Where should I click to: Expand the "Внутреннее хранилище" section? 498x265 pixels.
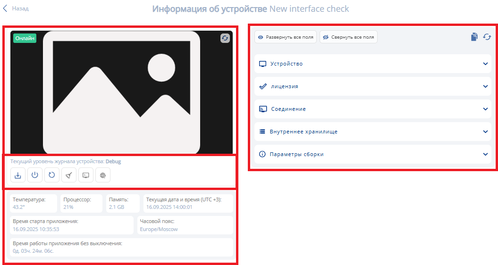coord(485,132)
